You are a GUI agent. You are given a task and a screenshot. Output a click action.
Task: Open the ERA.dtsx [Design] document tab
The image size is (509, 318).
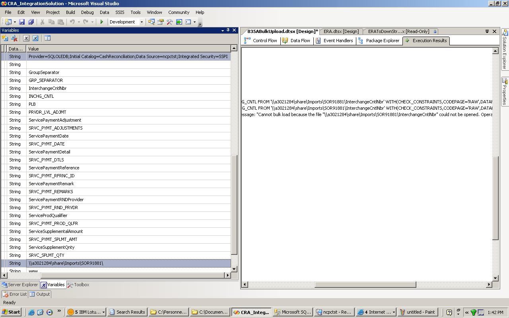[341, 31]
